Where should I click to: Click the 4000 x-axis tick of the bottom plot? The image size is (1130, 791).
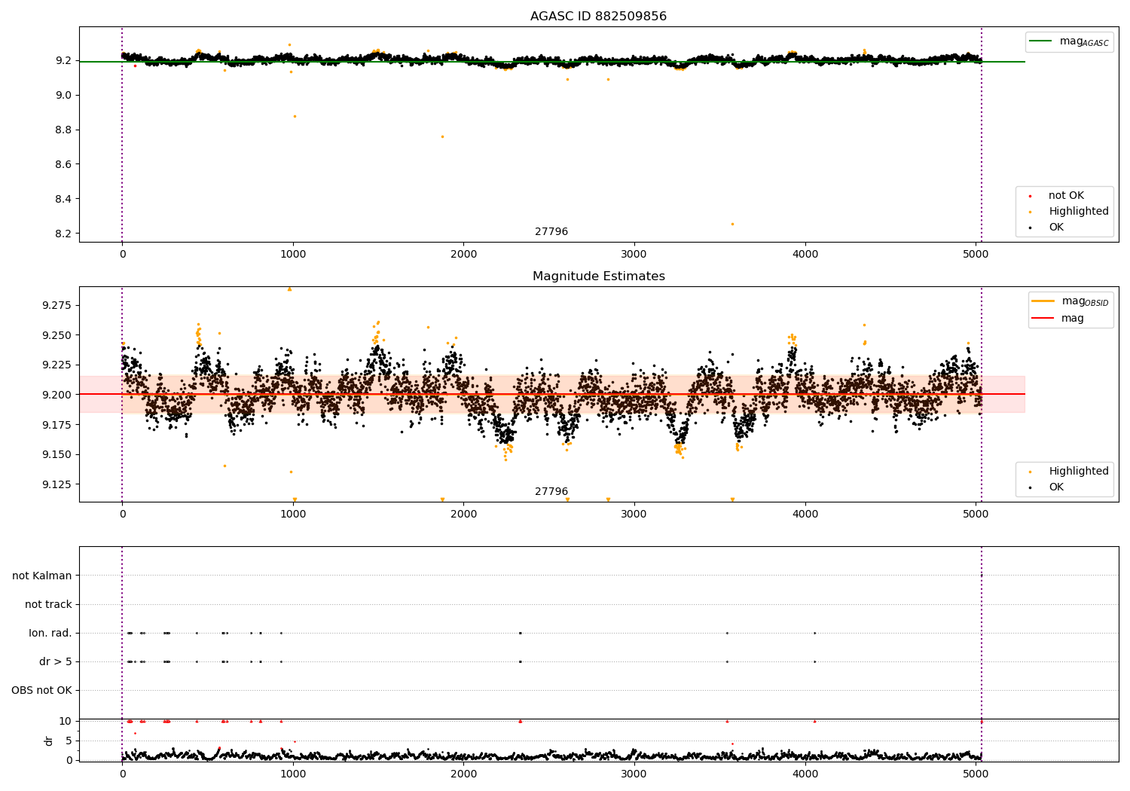(x=805, y=774)
